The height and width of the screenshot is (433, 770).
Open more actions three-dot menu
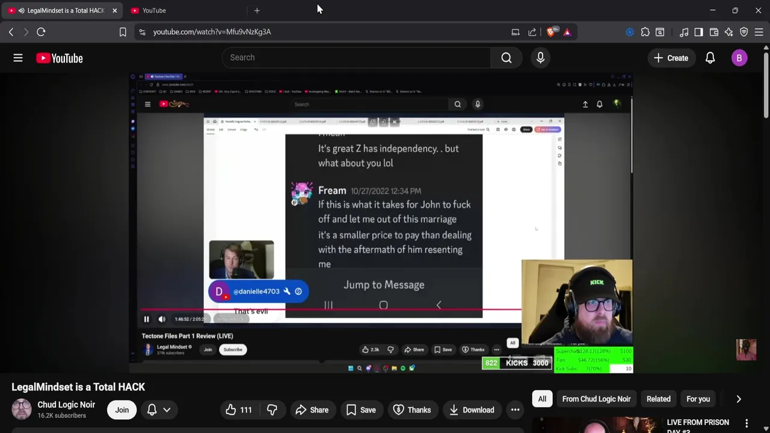(x=515, y=410)
